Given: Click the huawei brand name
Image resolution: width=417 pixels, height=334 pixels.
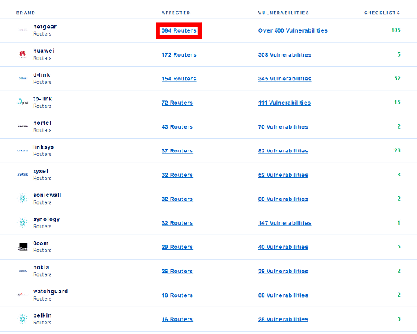Looking at the screenshot, I should point(44,51).
